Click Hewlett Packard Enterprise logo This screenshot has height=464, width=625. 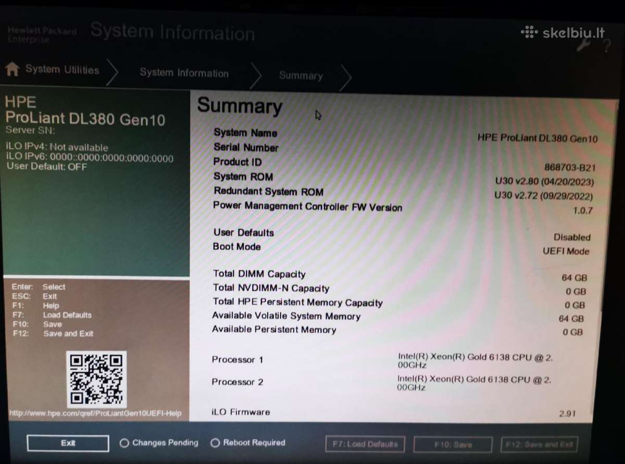(x=42, y=34)
